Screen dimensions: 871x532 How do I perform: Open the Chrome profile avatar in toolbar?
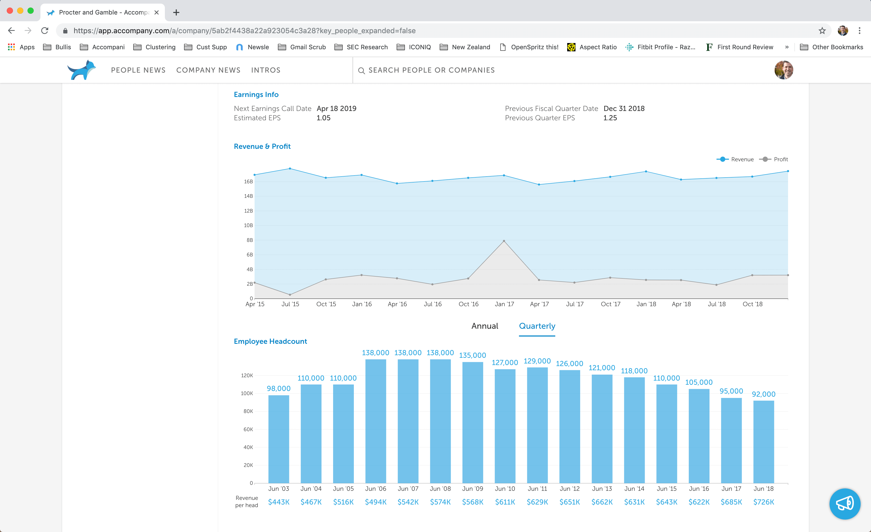point(843,31)
